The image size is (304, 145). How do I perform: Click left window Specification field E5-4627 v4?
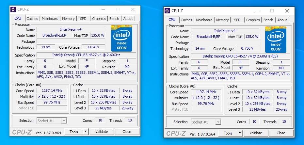(86, 55)
